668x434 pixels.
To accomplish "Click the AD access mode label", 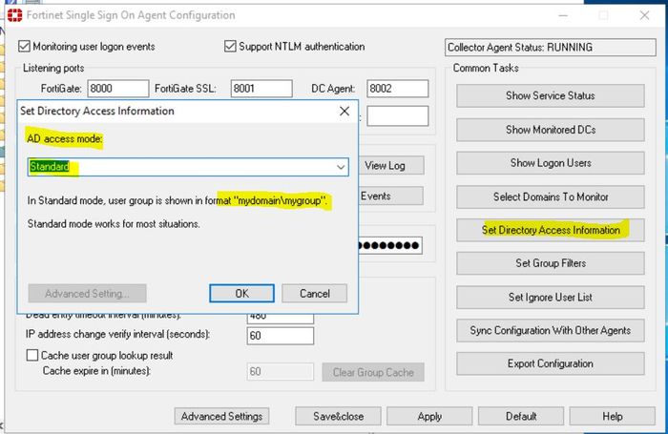I will [65, 139].
